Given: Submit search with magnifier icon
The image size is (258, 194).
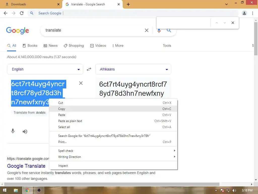Looking at the screenshot, I should tap(169, 30).
